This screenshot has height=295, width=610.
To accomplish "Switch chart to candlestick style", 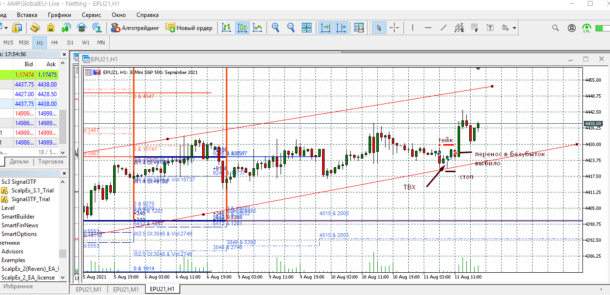I will 242,28.
